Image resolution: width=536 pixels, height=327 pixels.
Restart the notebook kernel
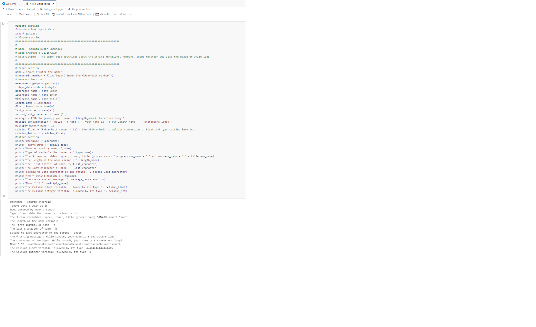pos(58,14)
